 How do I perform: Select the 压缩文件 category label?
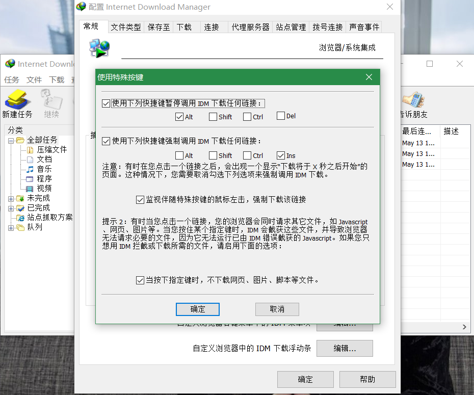click(x=52, y=150)
